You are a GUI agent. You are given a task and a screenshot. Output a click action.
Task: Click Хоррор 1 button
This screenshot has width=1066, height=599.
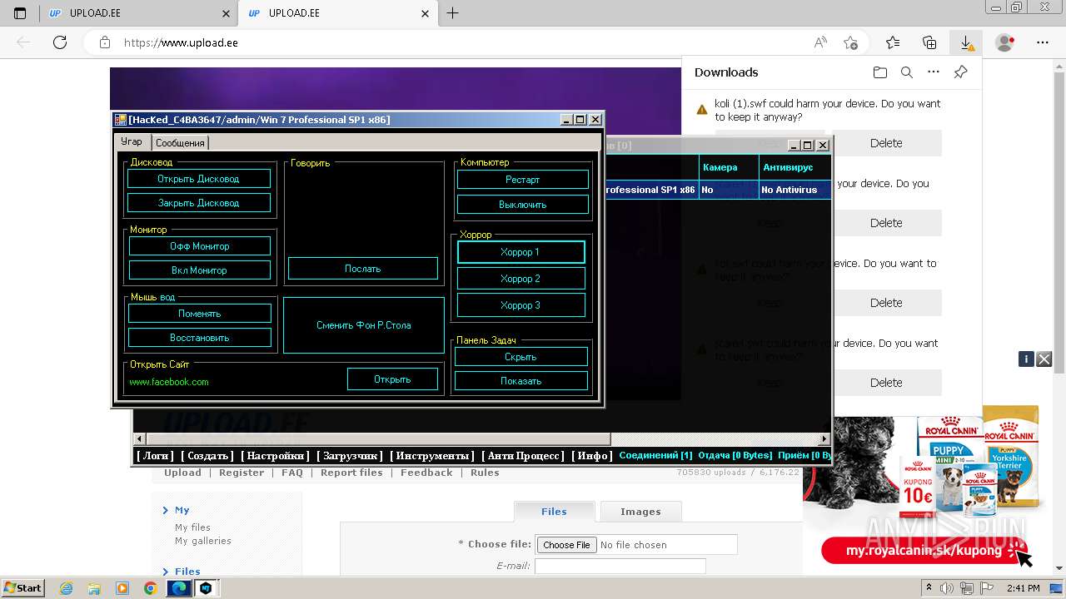[521, 252]
